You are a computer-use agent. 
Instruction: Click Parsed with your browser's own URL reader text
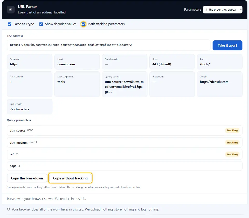click(x=46, y=199)
